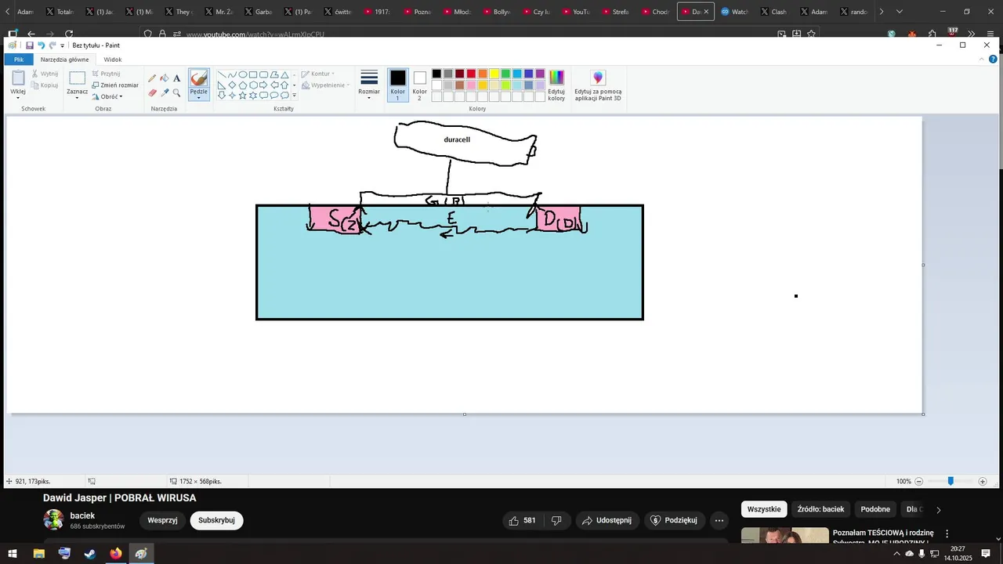Dislike the YouTube video
The height and width of the screenshot is (564, 1003).
click(x=556, y=520)
